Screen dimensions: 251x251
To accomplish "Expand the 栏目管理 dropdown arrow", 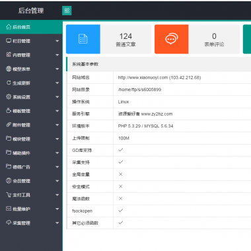I will click(x=57, y=41).
